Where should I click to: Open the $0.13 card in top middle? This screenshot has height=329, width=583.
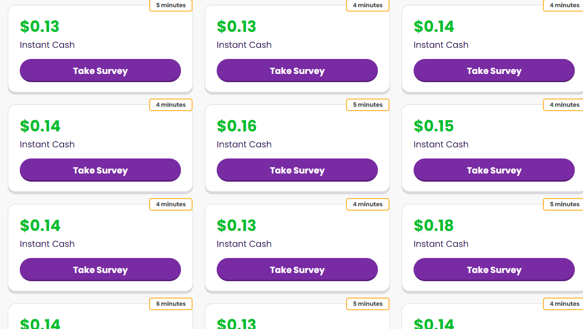coord(297,46)
